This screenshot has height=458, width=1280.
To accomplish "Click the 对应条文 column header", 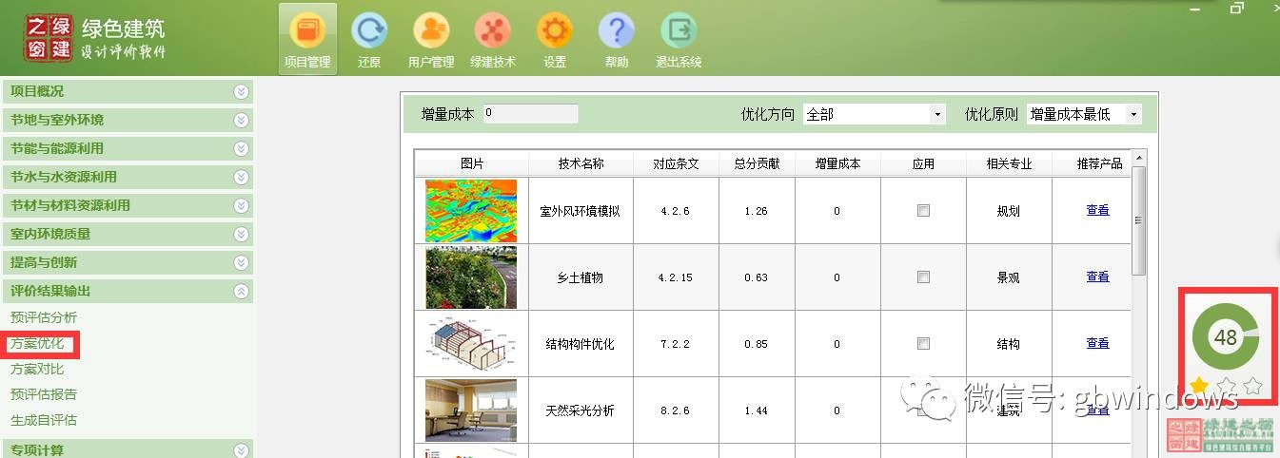I will tap(676, 163).
